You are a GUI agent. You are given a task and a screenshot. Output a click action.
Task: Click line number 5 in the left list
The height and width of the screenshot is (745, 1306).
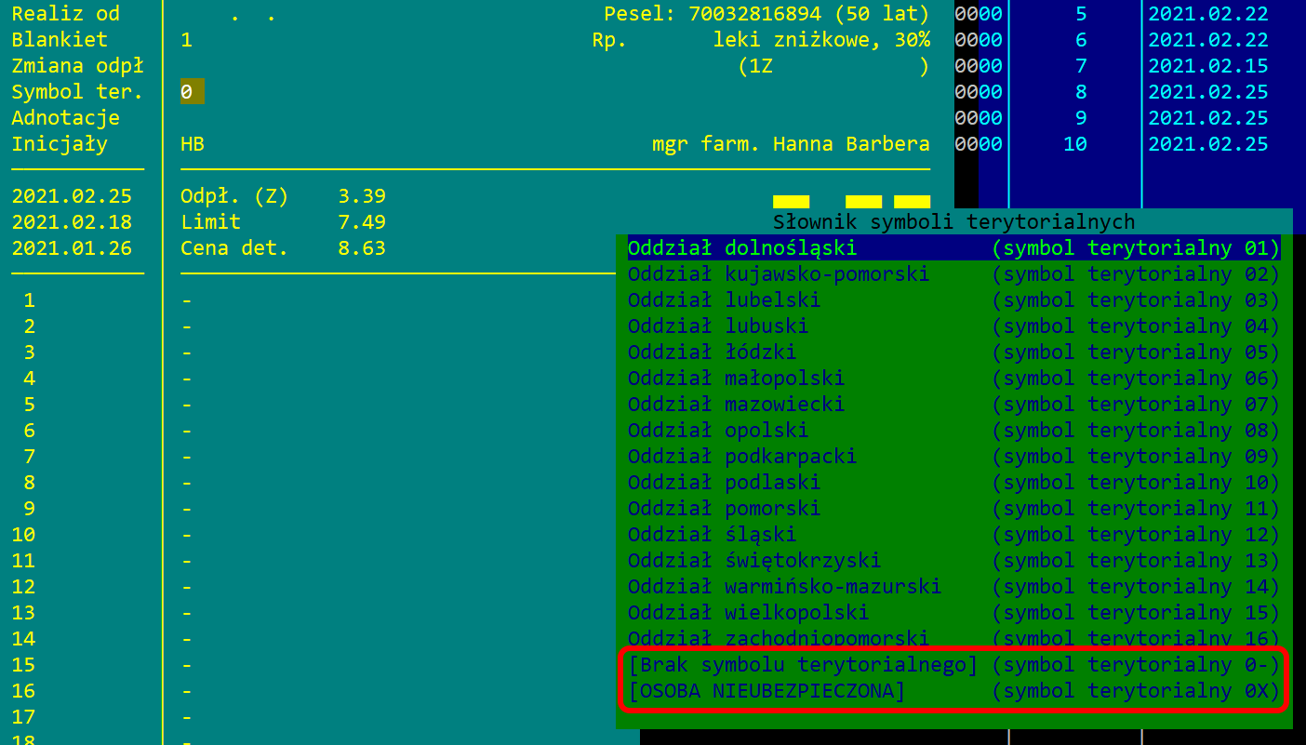click(x=30, y=405)
